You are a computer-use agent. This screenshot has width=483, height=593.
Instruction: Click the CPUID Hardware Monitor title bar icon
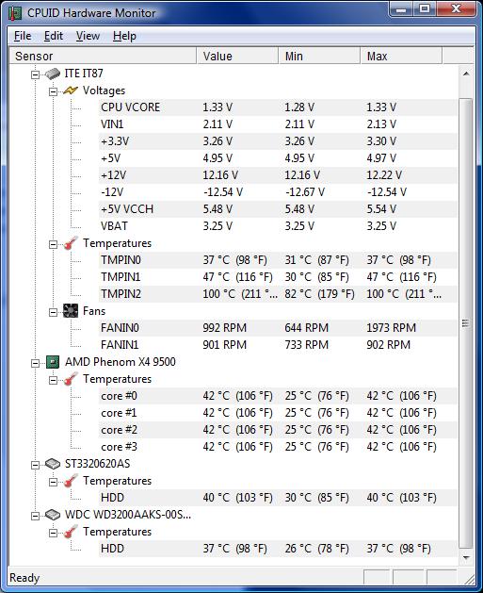[15, 13]
